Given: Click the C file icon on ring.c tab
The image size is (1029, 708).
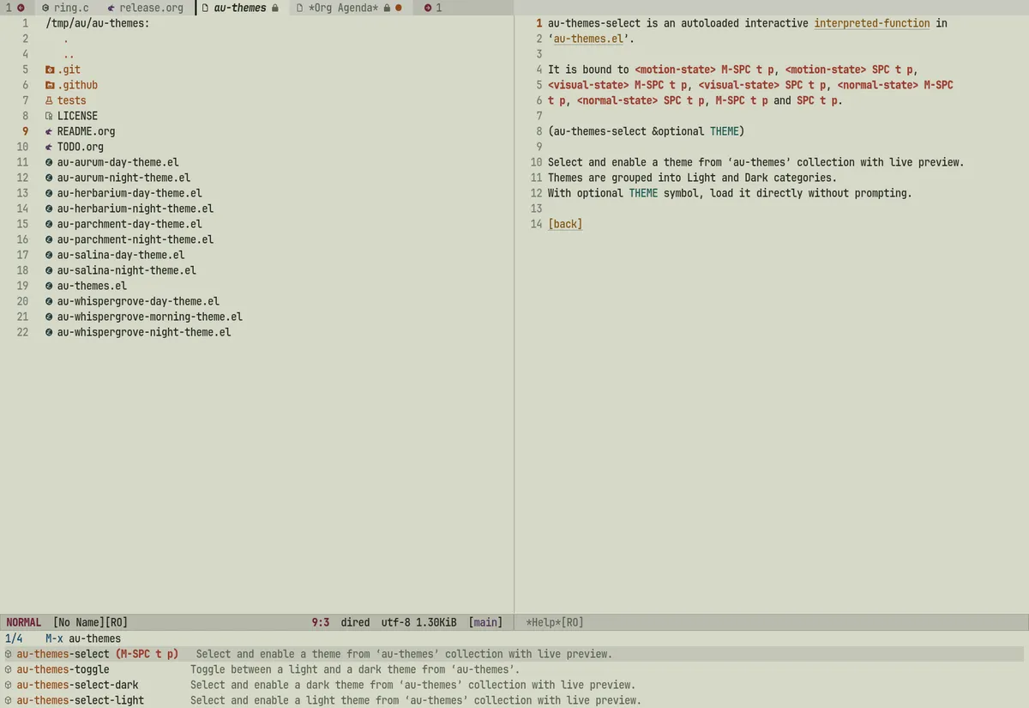Looking at the screenshot, I should [45, 8].
